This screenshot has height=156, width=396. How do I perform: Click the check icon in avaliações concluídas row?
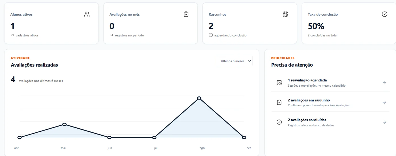[279, 122]
